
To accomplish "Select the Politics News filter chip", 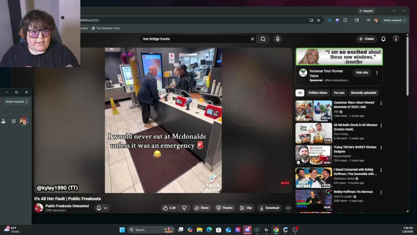I will click(x=318, y=93).
